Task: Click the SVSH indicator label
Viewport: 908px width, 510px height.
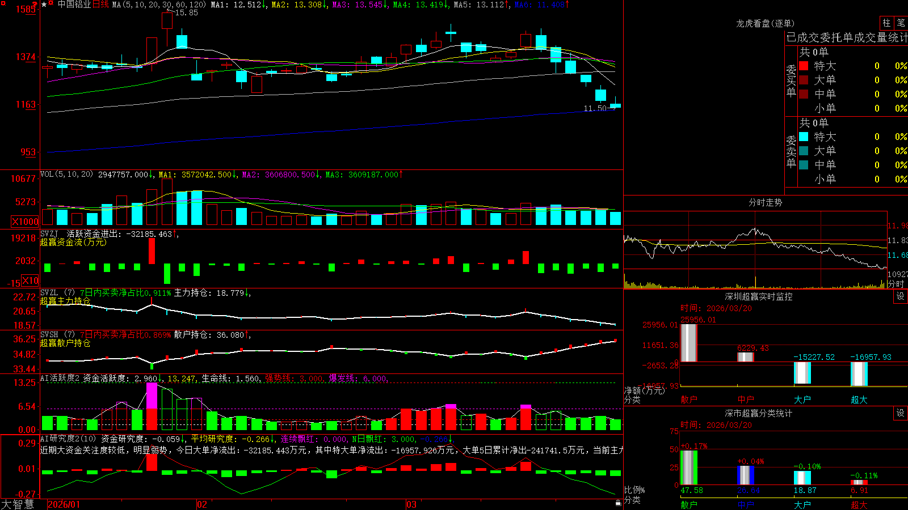Action: tap(49, 335)
